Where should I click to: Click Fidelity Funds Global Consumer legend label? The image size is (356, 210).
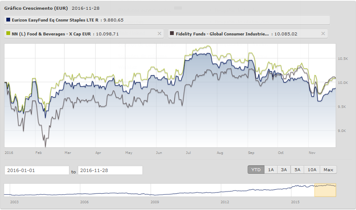[222, 34]
